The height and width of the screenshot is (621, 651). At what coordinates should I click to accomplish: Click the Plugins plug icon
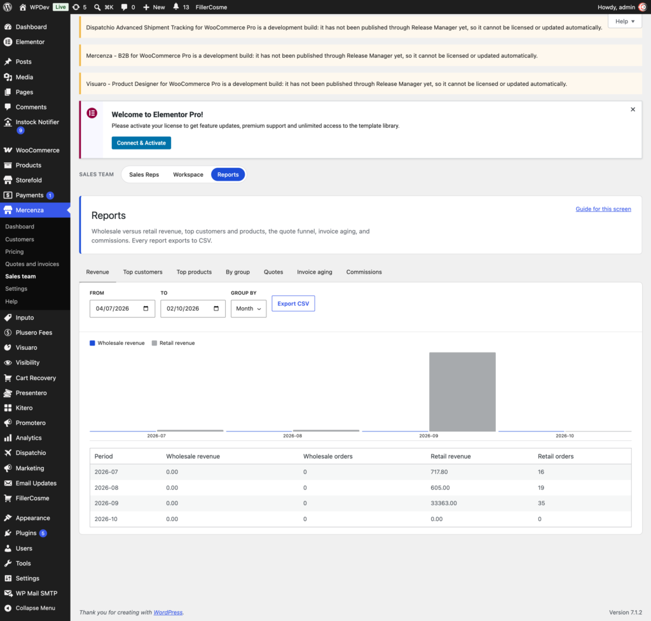(8, 533)
